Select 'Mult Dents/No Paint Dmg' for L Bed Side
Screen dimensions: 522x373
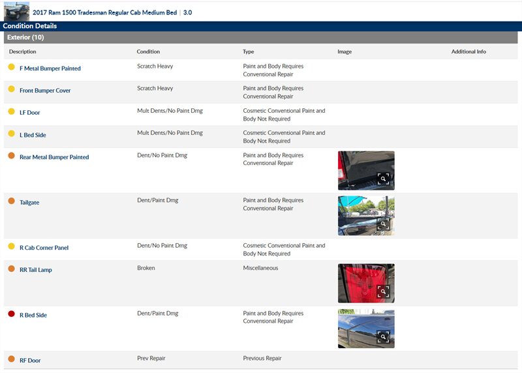point(170,133)
